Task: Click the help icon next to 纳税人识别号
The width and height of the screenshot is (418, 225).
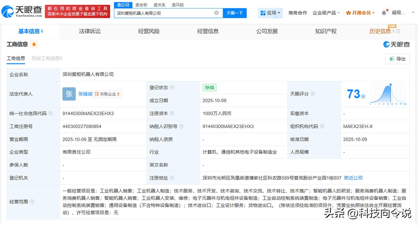Action: [x=182, y=126]
